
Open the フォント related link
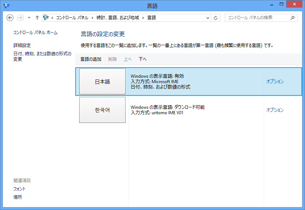click(20, 189)
